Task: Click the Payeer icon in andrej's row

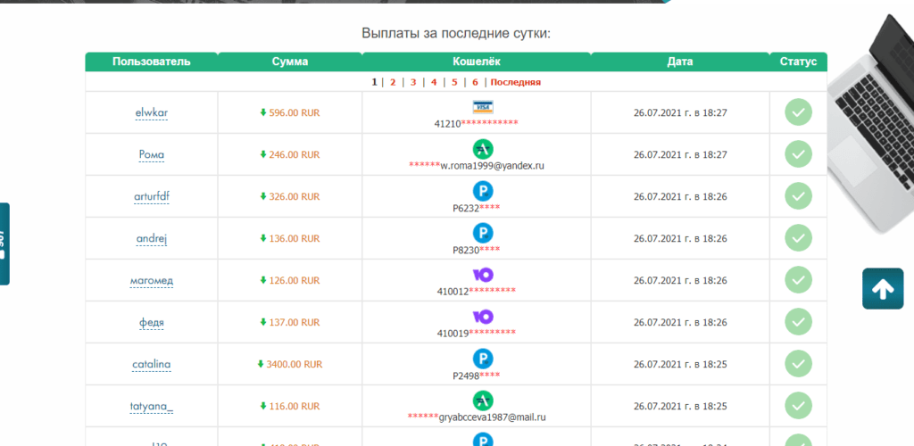Action: click(483, 233)
